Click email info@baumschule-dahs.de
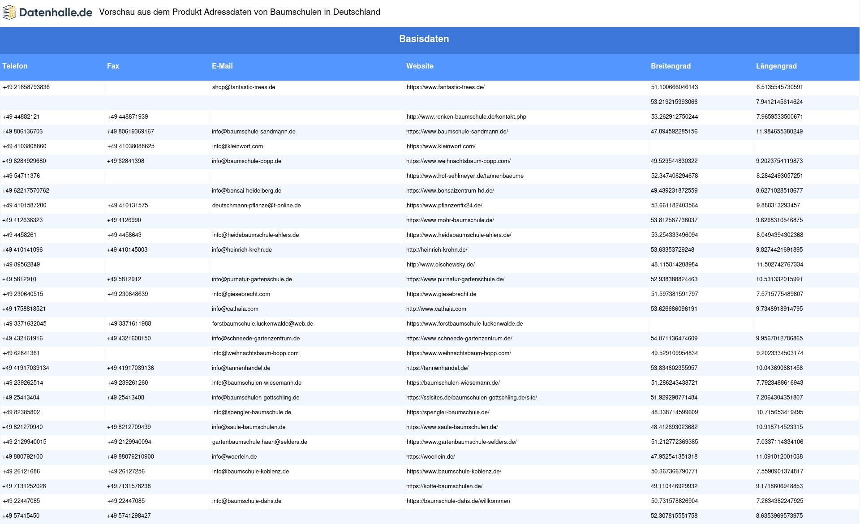This screenshot has height=524, width=860. click(247, 501)
